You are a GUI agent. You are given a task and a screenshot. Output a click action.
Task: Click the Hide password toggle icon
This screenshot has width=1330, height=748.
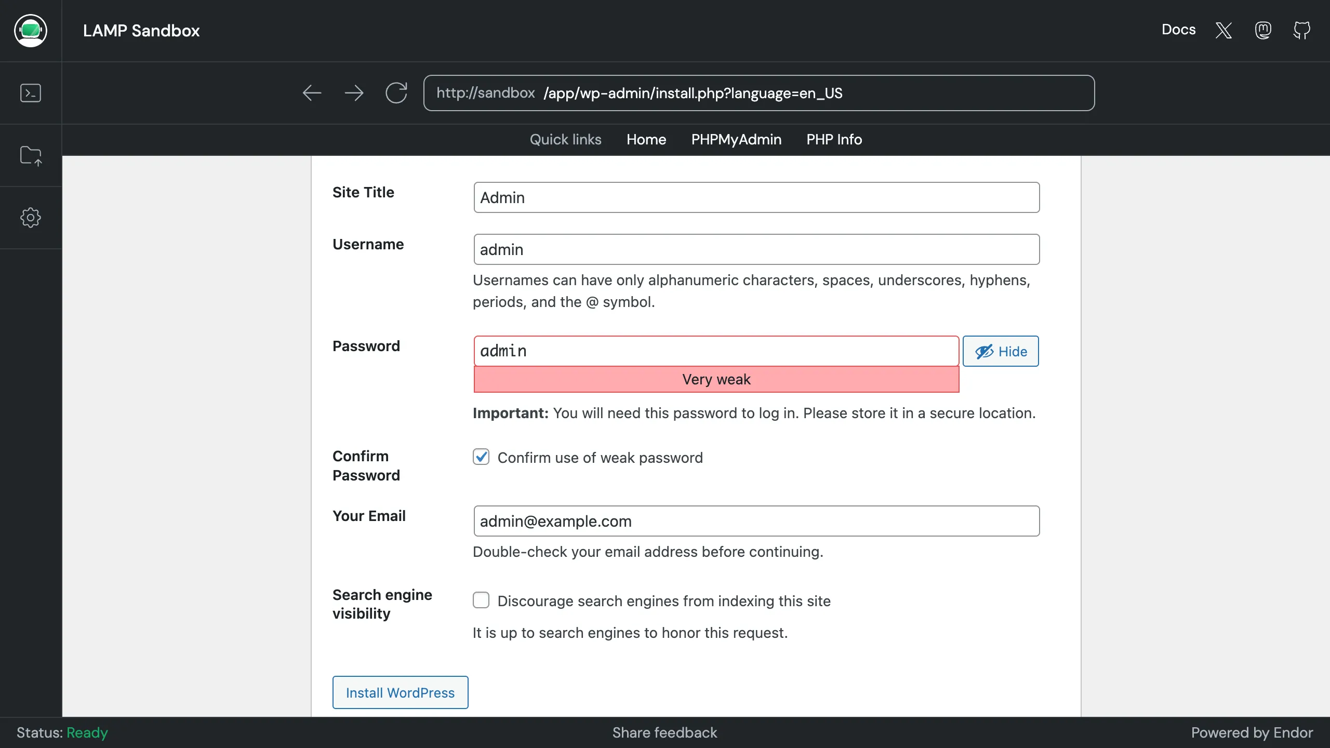coord(1002,352)
